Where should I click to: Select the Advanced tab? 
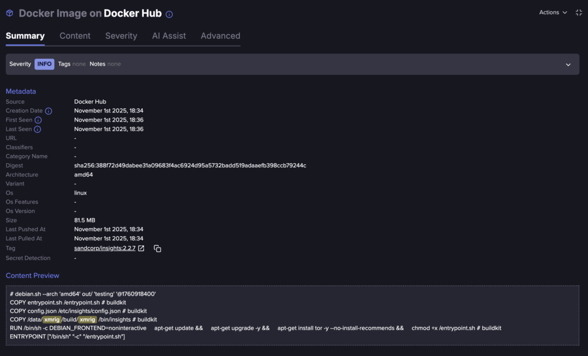click(x=220, y=36)
